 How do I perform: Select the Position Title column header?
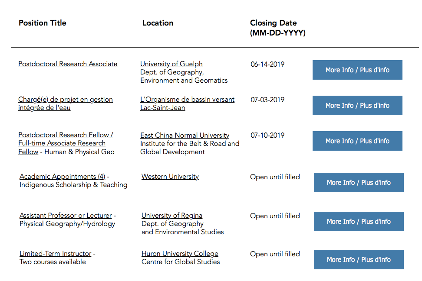coord(43,23)
